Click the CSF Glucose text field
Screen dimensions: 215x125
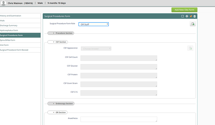pyautogui.click(x=119, y=67)
